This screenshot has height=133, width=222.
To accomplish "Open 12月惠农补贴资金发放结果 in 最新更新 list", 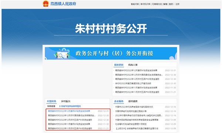I will [136, 71].
